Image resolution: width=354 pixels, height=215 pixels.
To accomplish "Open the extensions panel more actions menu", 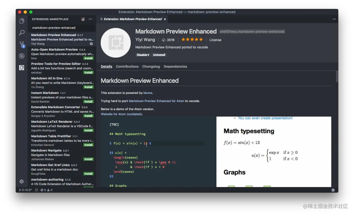I will pyautogui.click(x=90, y=19).
